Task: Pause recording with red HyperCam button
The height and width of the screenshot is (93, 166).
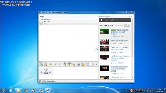Action: point(132,90)
